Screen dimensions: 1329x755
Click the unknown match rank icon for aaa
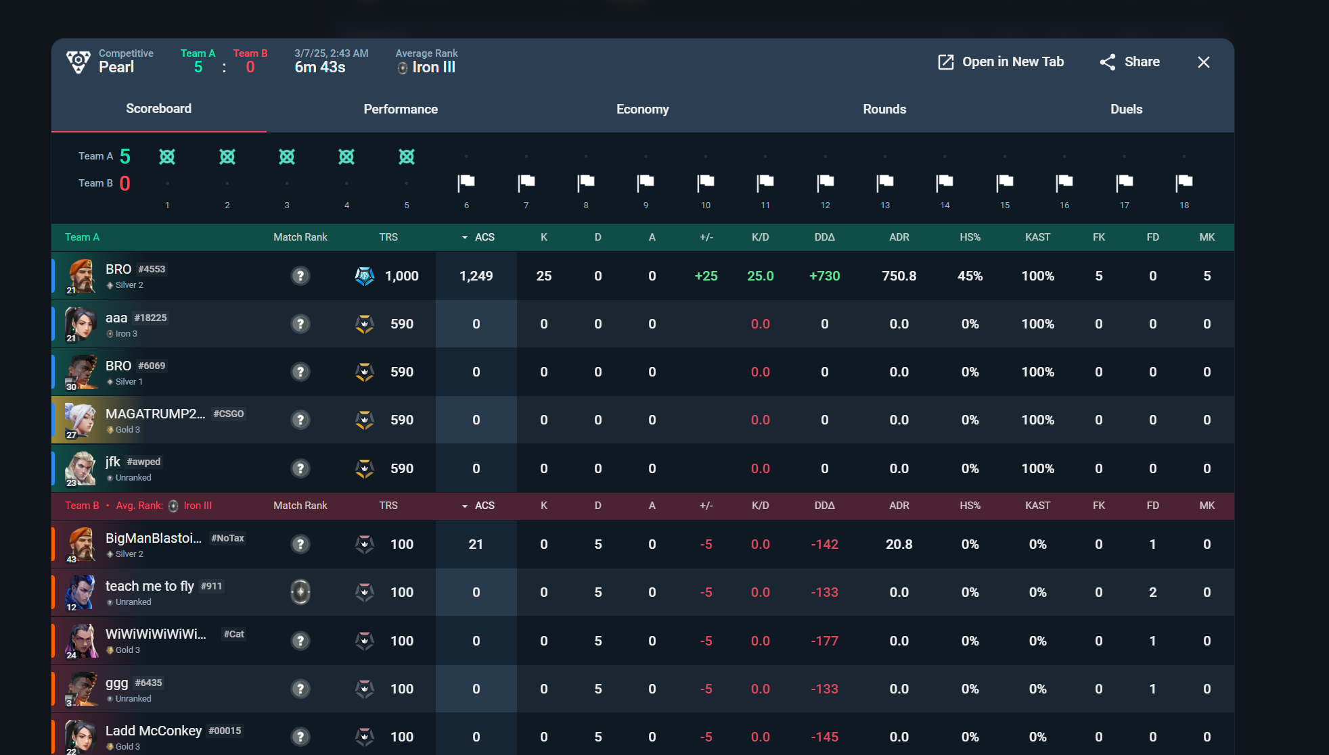(x=300, y=324)
